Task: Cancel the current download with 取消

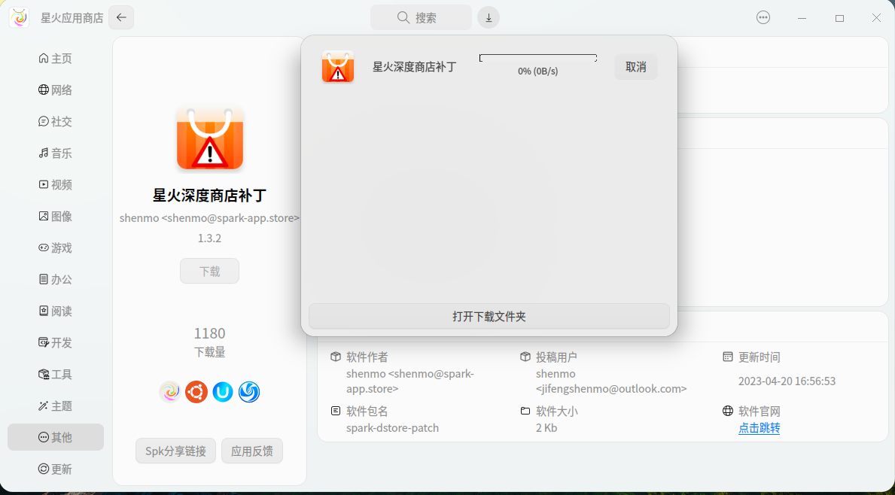Action: pos(635,67)
